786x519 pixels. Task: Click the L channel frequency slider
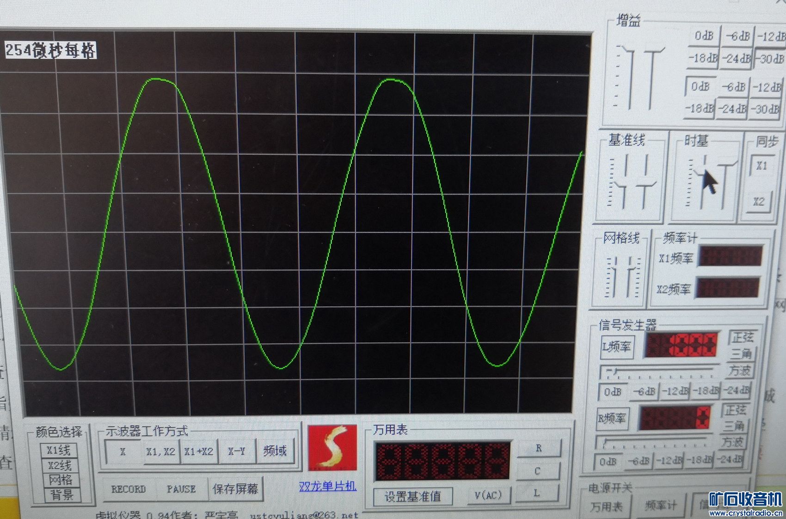coord(658,372)
